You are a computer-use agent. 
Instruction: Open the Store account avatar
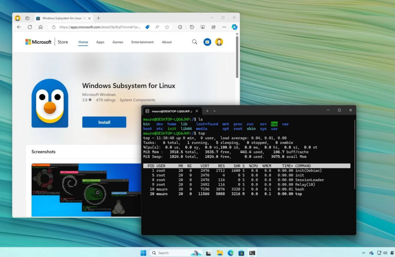click(x=219, y=42)
